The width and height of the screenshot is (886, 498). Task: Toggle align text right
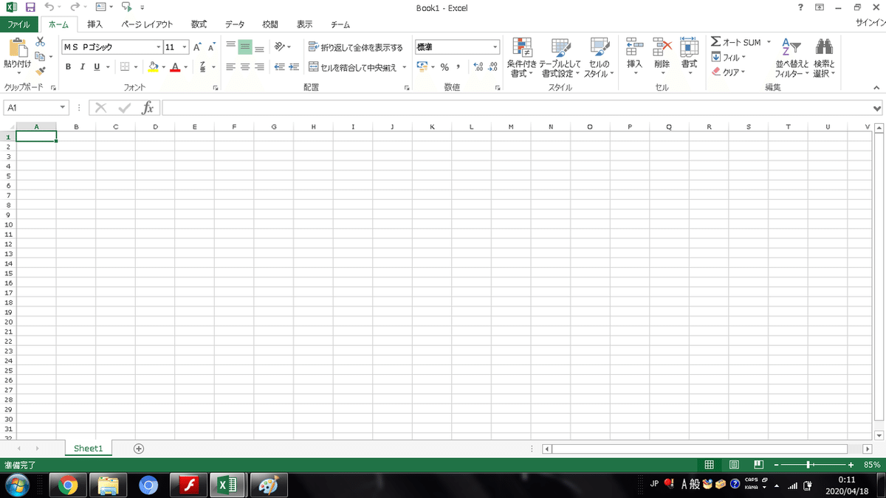tap(259, 67)
